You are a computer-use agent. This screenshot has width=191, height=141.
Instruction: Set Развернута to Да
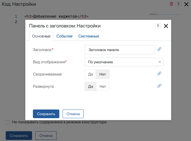tap(91, 86)
